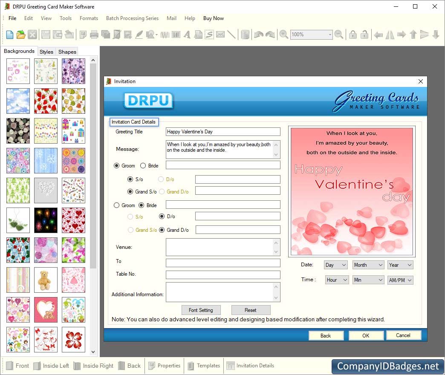This screenshot has height=375, width=445.
Task: Click the envelope mail toolbar icon
Action: click(220, 35)
